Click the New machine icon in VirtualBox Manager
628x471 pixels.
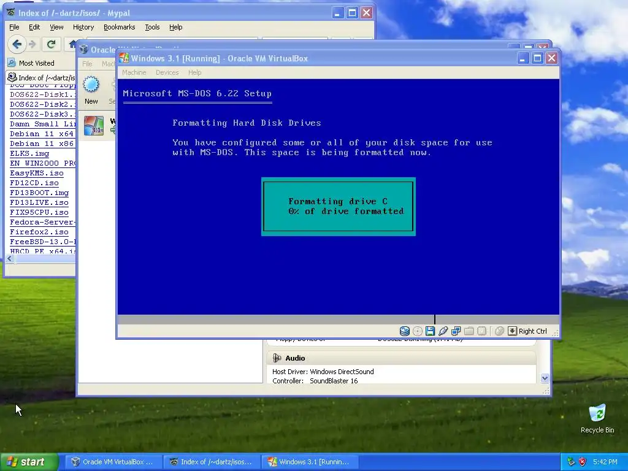[x=91, y=85]
